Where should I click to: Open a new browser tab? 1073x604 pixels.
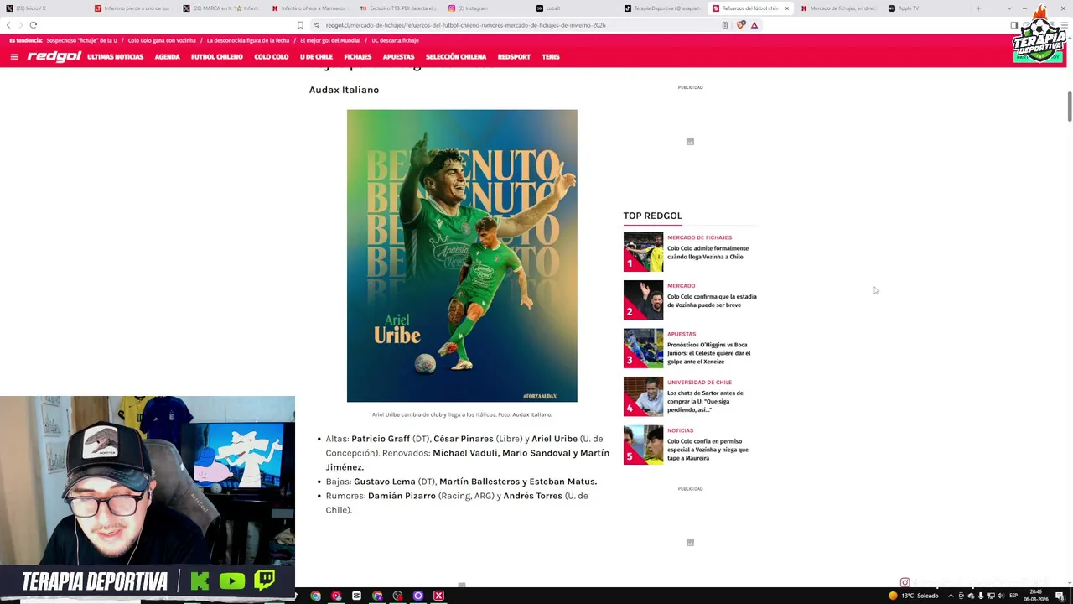[978, 8]
